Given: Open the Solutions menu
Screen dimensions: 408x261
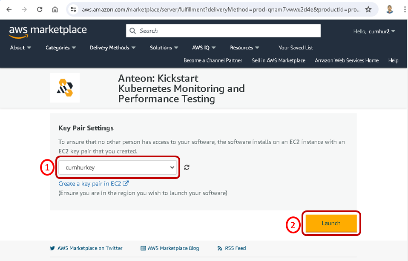Looking at the screenshot, I should point(164,48).
